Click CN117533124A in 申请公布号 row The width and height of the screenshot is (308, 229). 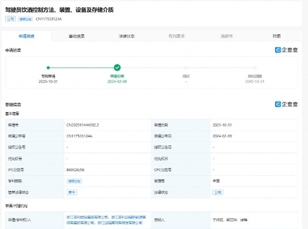(x=80, y=136)
